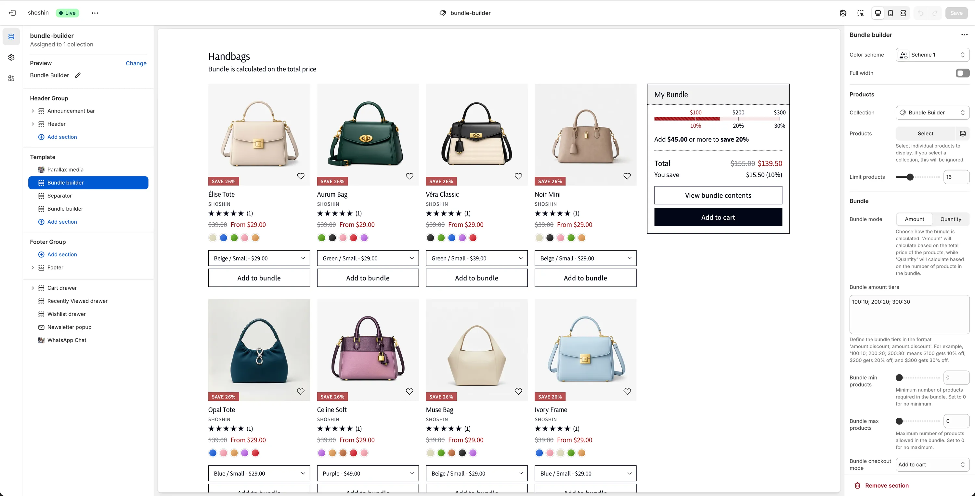
Task: Open the variant dropdown for Aurum Bag
Action: point(367,258)
